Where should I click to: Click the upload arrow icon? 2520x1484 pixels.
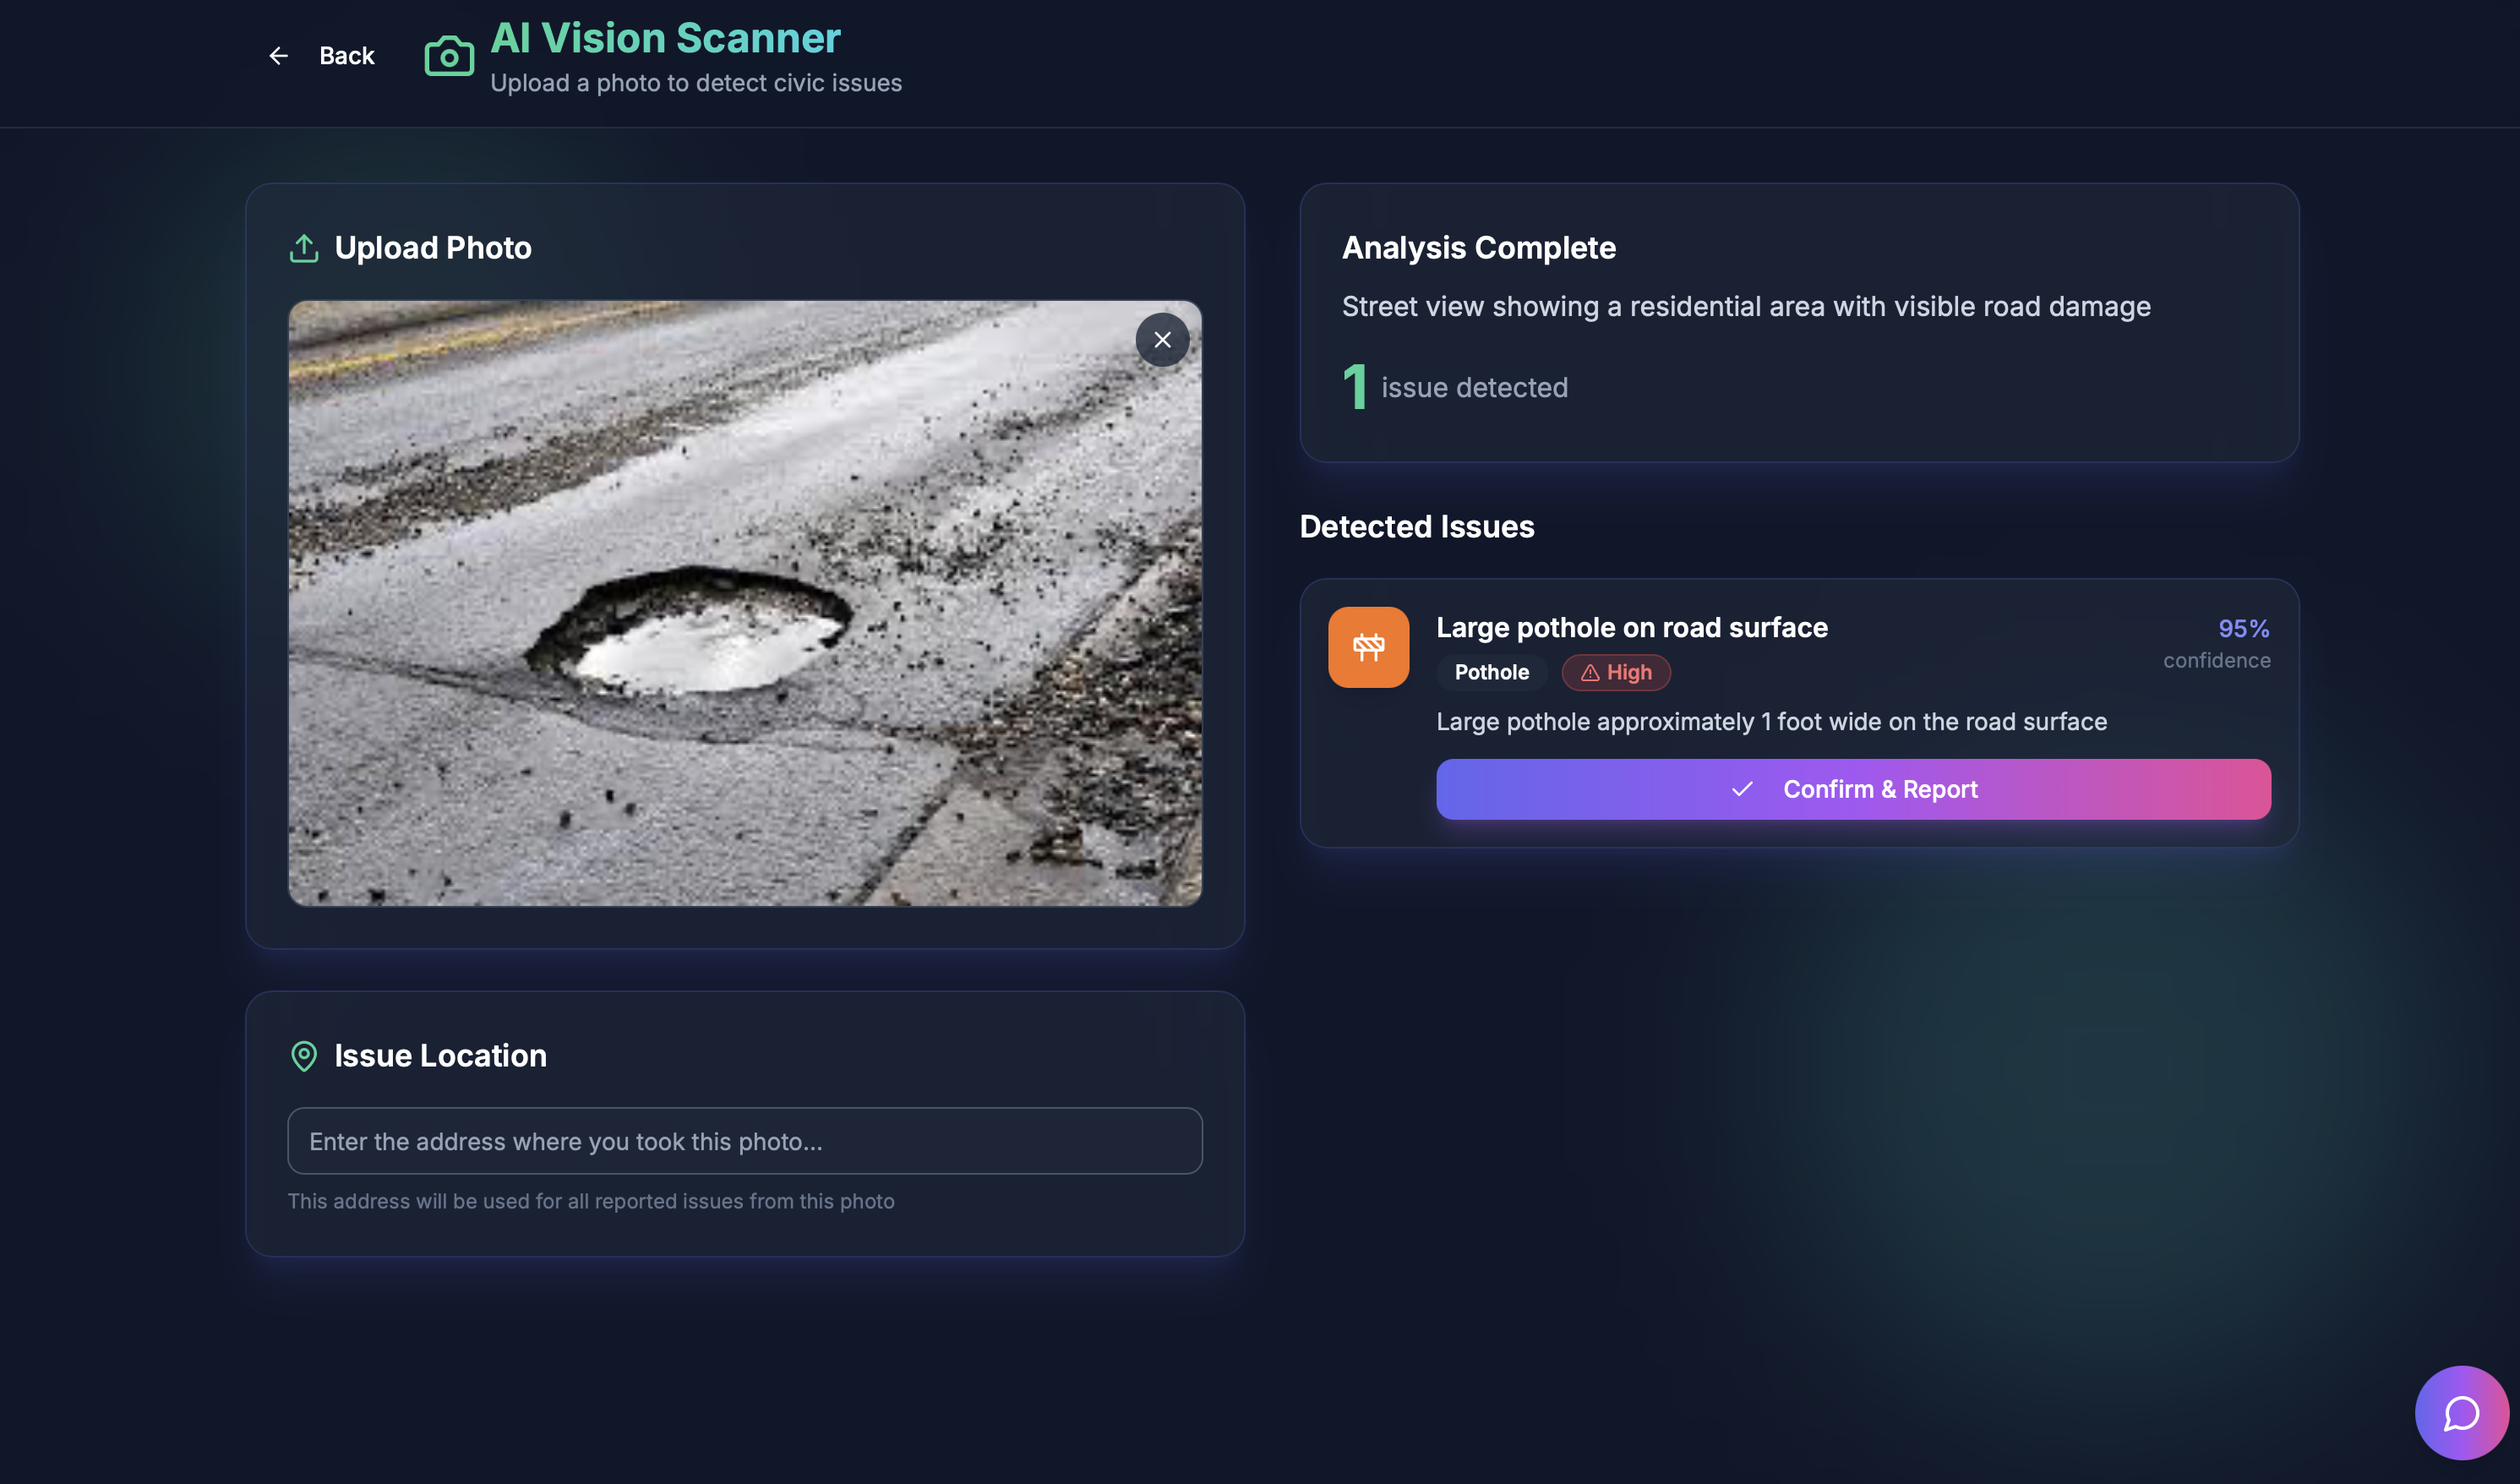pos(304,248)
